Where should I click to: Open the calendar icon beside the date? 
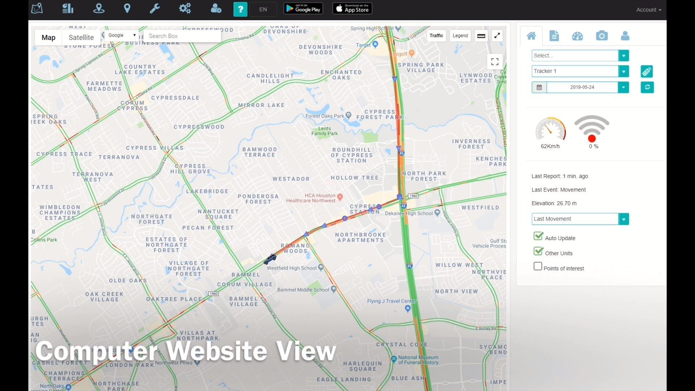pos(539,87)
